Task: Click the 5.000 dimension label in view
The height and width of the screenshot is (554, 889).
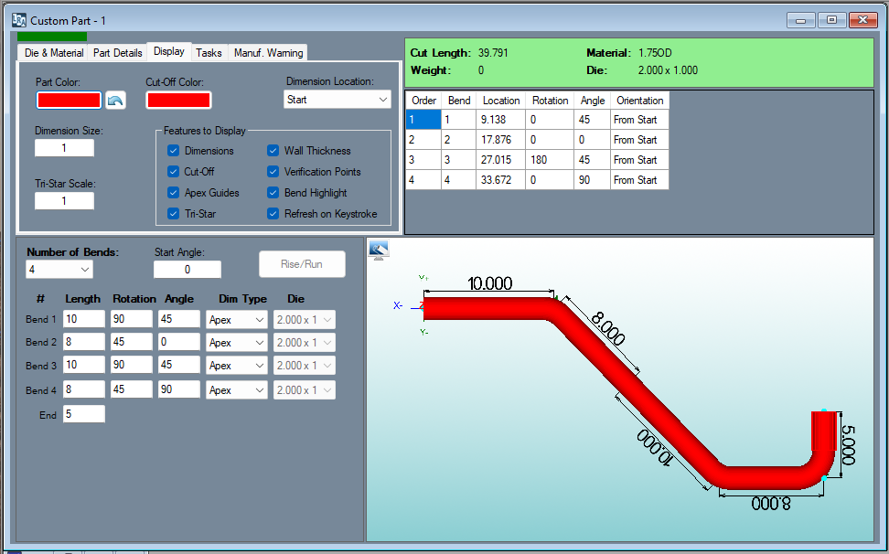Action: pos(848,445)
